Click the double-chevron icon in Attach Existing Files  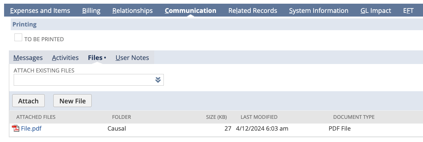158,80
